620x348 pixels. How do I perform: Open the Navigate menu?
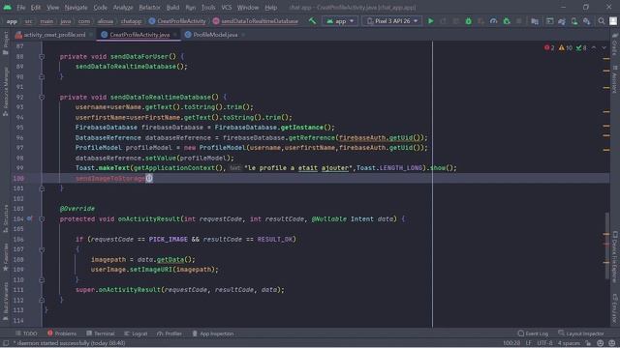tap(76, 7)
